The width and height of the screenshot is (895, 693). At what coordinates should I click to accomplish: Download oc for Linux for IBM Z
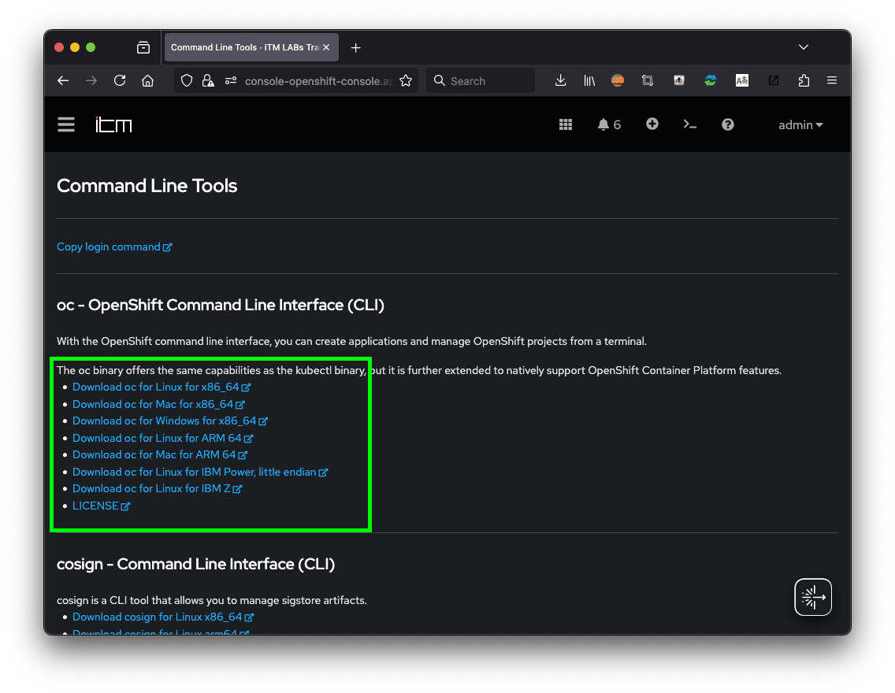point(158,489)
